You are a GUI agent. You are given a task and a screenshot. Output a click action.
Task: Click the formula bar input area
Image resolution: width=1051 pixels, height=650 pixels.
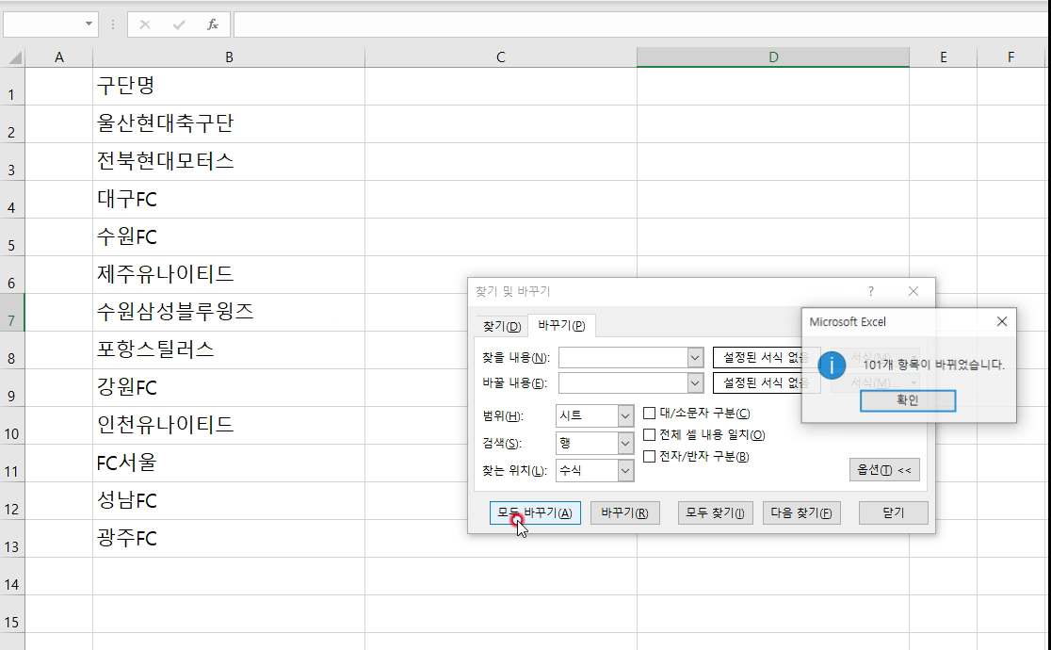(x=640, y=24)
